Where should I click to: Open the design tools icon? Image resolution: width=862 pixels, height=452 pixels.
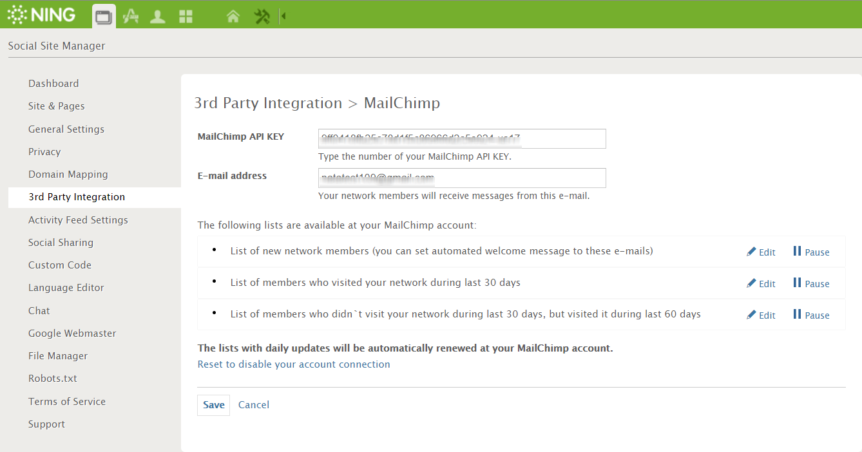(131, 17)
